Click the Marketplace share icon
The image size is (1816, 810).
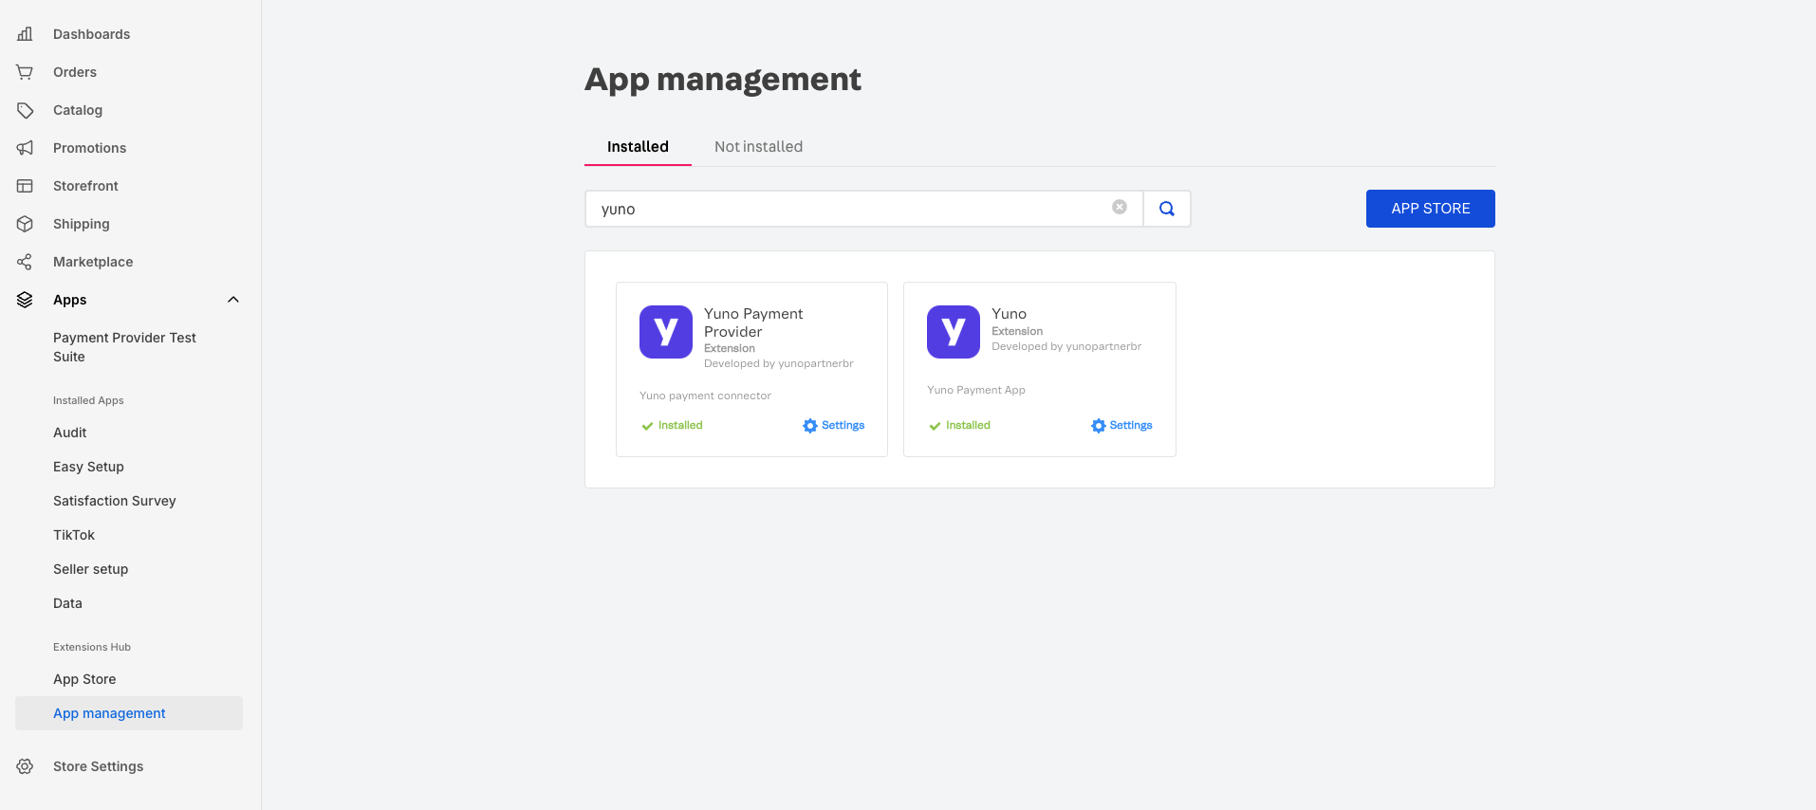pyautogui.click(x=25, y=262)
